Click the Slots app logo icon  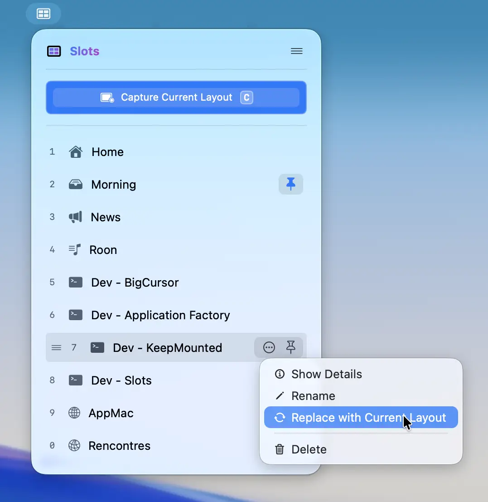54,51
